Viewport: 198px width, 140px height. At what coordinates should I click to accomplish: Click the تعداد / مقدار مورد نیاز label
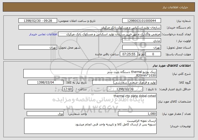176,114
